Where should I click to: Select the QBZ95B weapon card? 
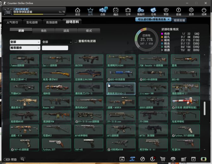tap(89, 61)
